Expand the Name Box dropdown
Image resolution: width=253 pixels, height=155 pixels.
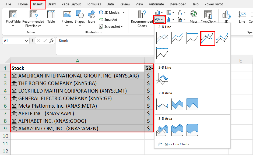pos(26,41)
